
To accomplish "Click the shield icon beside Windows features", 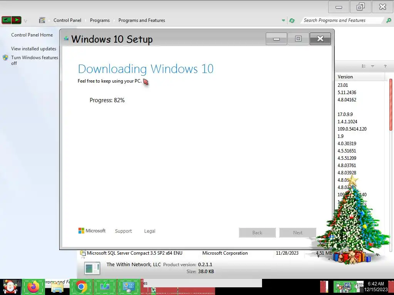I will [x=5, y=58].
